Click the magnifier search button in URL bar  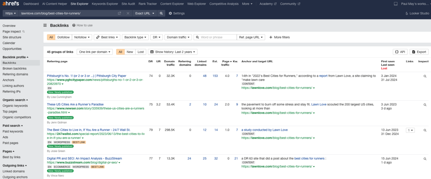161,13
